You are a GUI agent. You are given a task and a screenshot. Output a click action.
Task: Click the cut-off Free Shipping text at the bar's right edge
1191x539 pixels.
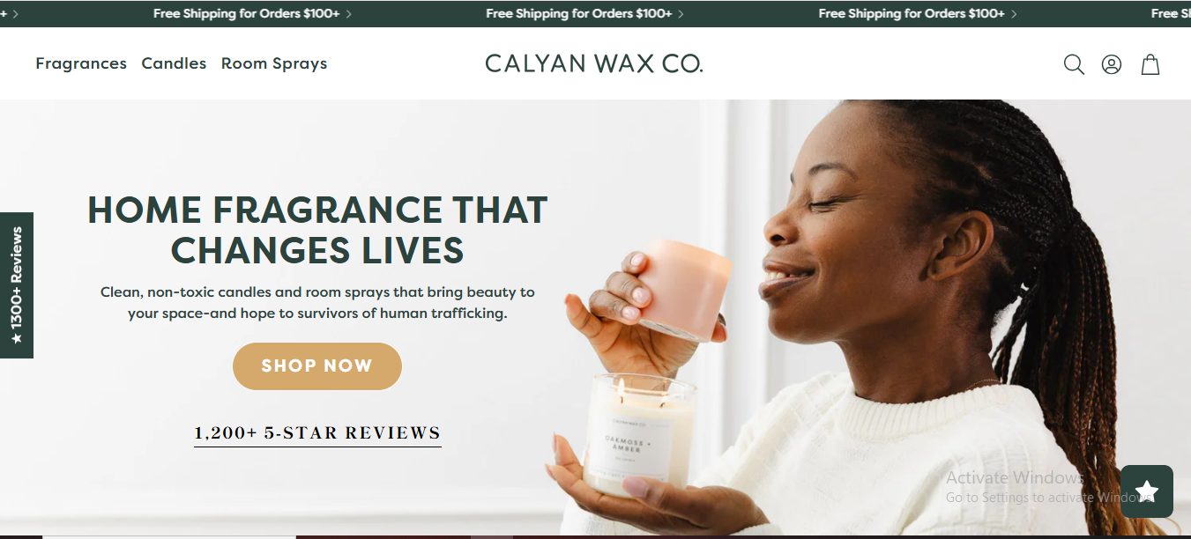pyautogui.click(x=1171, y=14)
